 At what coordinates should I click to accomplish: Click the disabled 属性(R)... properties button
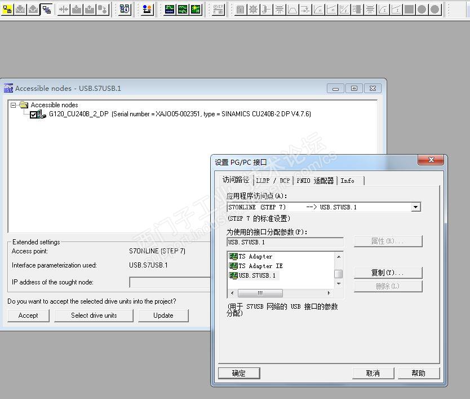click(x=388, y=241)
